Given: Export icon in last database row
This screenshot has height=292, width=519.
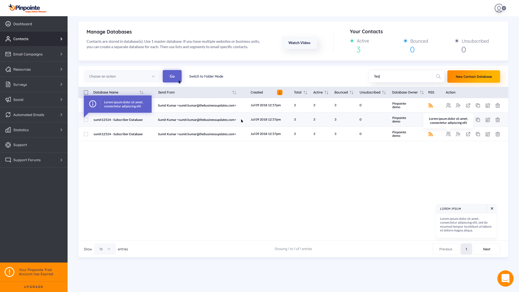Looking at the screenshot, I should click(468, 134).
